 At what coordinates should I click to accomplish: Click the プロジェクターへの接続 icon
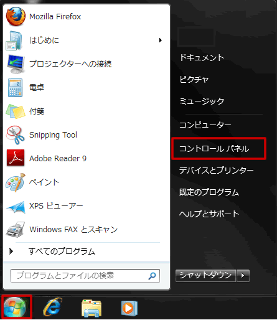[16, 64]
